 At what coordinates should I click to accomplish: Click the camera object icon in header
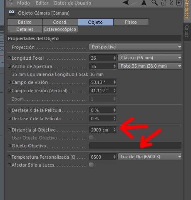tap(12, 13)
